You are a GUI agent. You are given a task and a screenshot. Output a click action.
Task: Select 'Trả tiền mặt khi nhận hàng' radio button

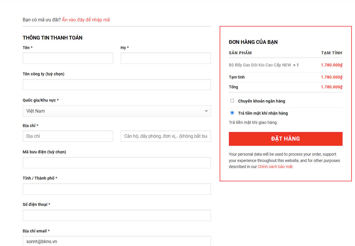click(x=232, y=113)
